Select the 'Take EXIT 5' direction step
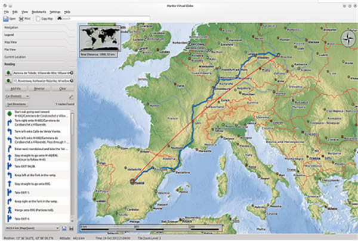 pyautogui.click(x=38, y=193)
